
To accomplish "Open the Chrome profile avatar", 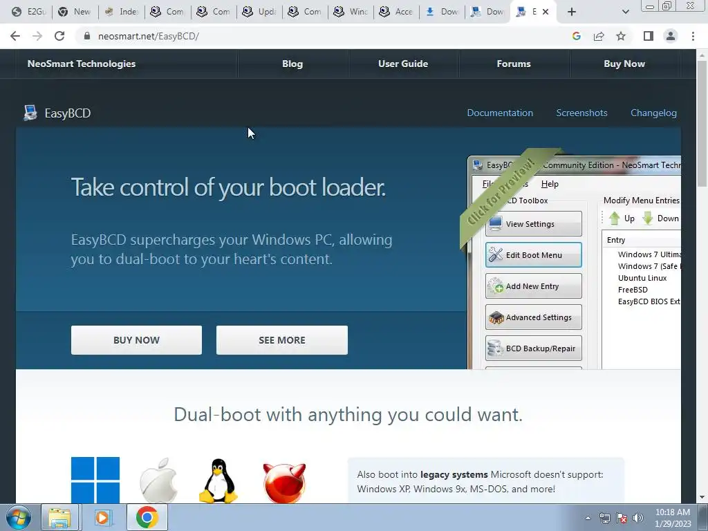I will coord(671,36).
